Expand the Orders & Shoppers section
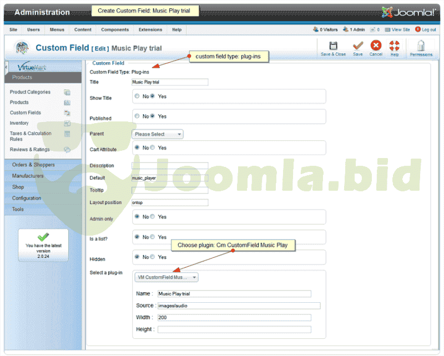 (x=34, y=165)
